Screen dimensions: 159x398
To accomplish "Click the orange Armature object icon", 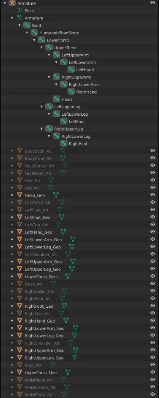I will 12,3.
